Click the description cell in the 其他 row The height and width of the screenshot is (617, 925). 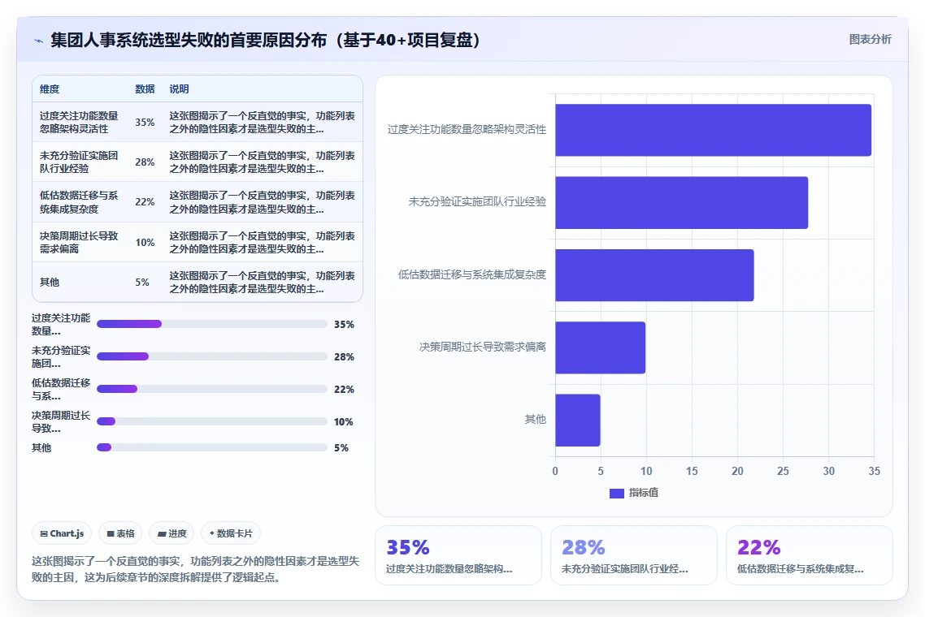(x=262, y=283)
